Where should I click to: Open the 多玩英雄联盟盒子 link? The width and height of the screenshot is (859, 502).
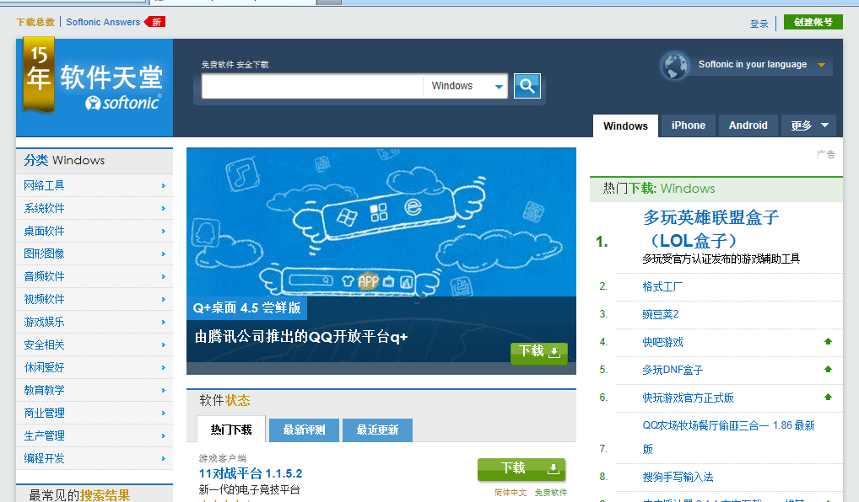(711, 228)
